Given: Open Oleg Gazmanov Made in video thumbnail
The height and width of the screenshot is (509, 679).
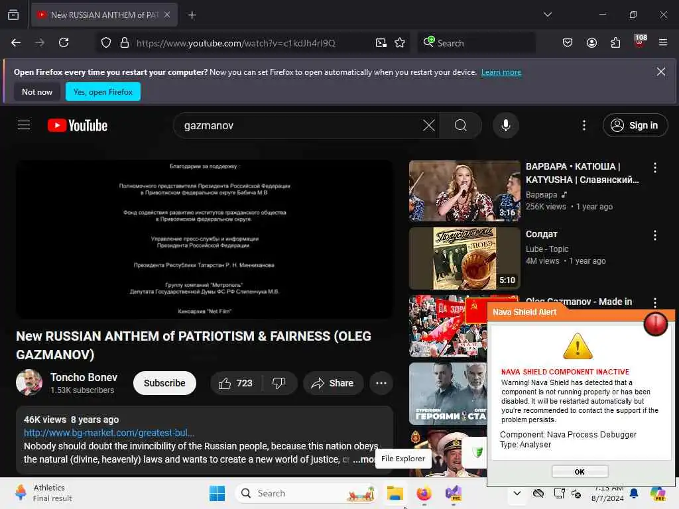Looking at the screenshot, I should 448,326.
